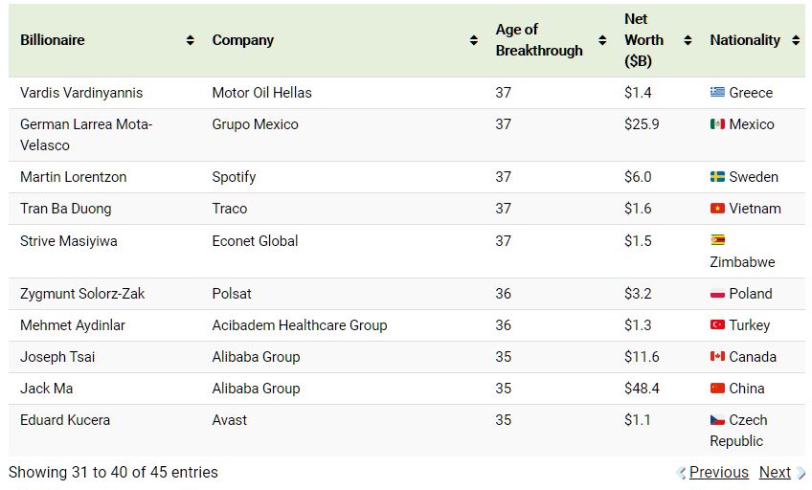
Task: Click the China flag icon
Action: pyautogui.click(x=717, y=389)
